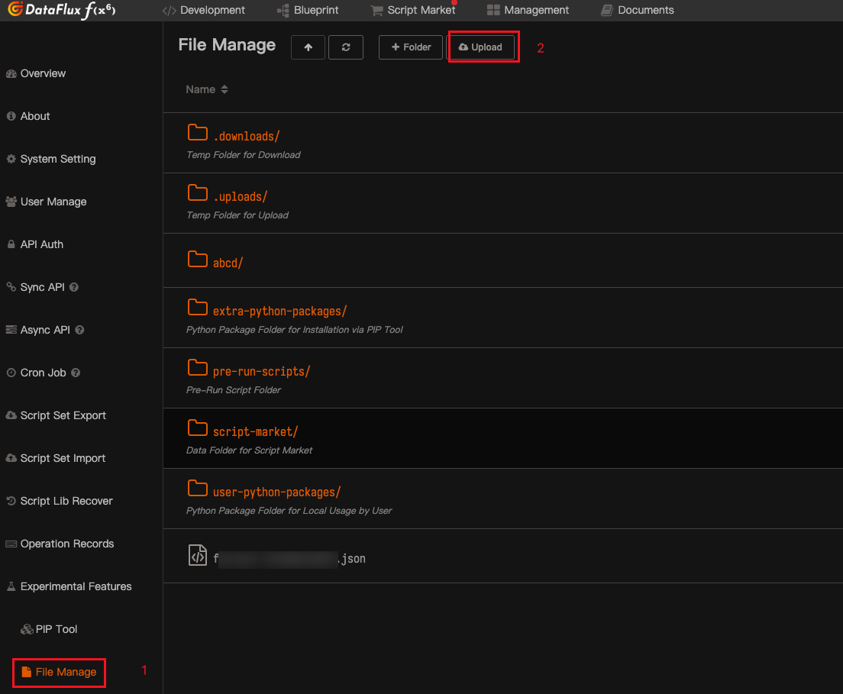Viewport: 843px width, 694px height.
Task: Click the DataFlux logo icon
Action: point(14,10)
